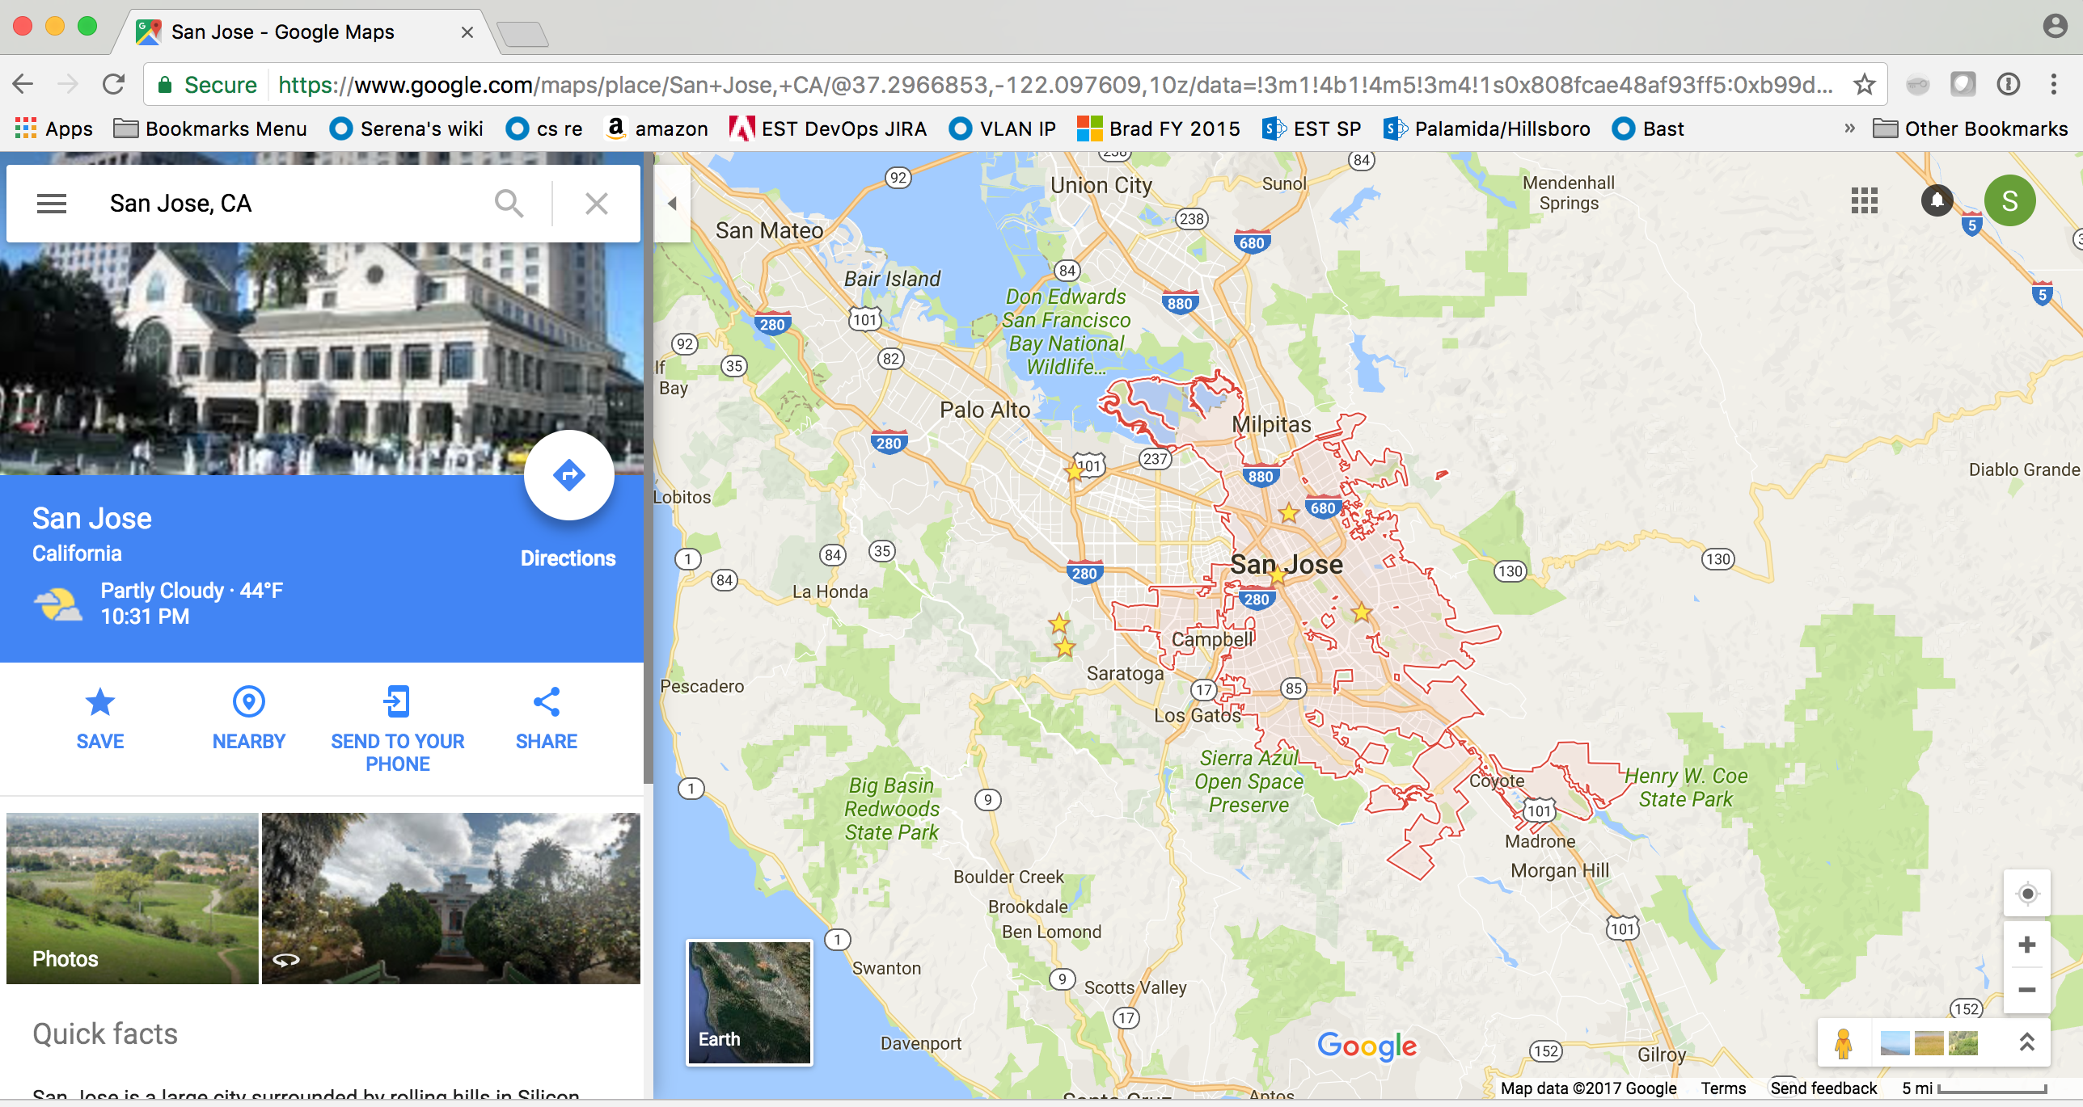
Task: Zoom out of the map
Action: (x=2027, y=990)
